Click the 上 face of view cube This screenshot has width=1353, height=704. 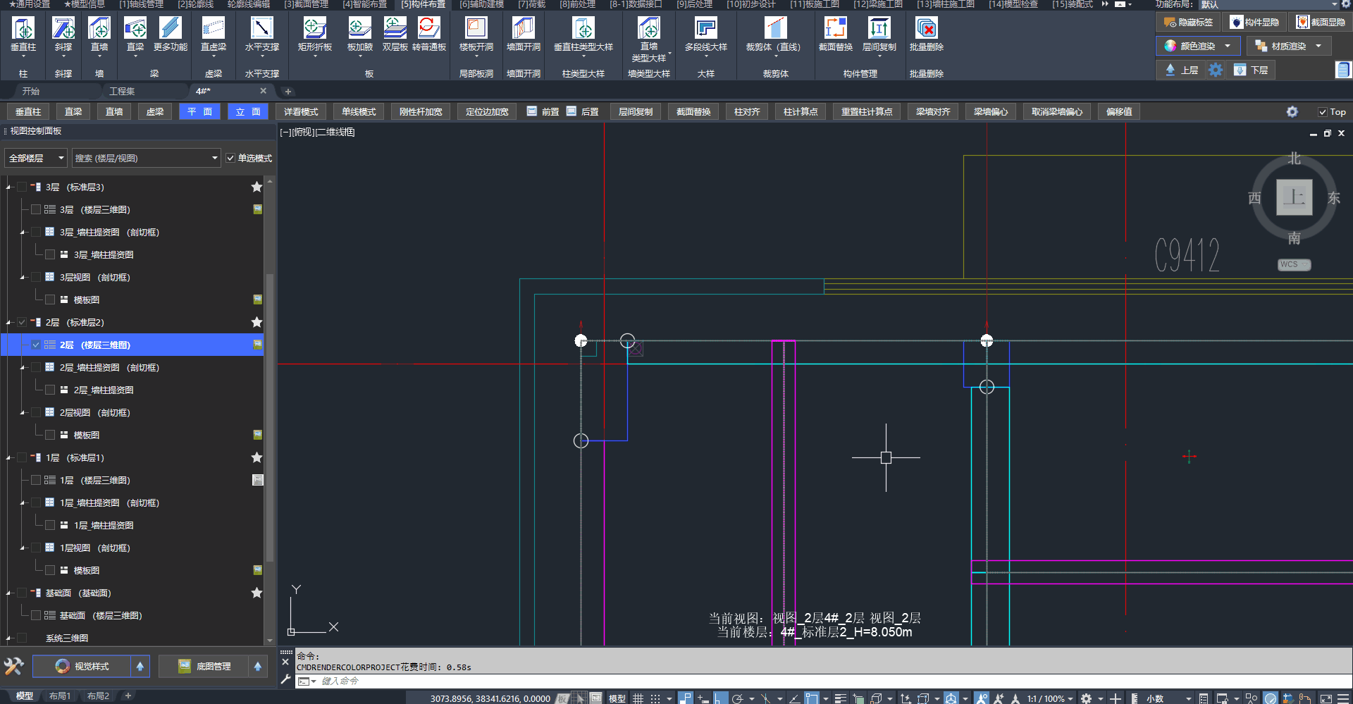tap(1294, 197)
